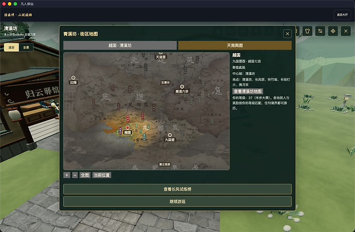Zoom in the map with the plus button
This screenshot has width=355, height=232.
66,175
